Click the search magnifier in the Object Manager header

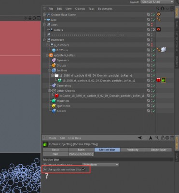point(158,8)
